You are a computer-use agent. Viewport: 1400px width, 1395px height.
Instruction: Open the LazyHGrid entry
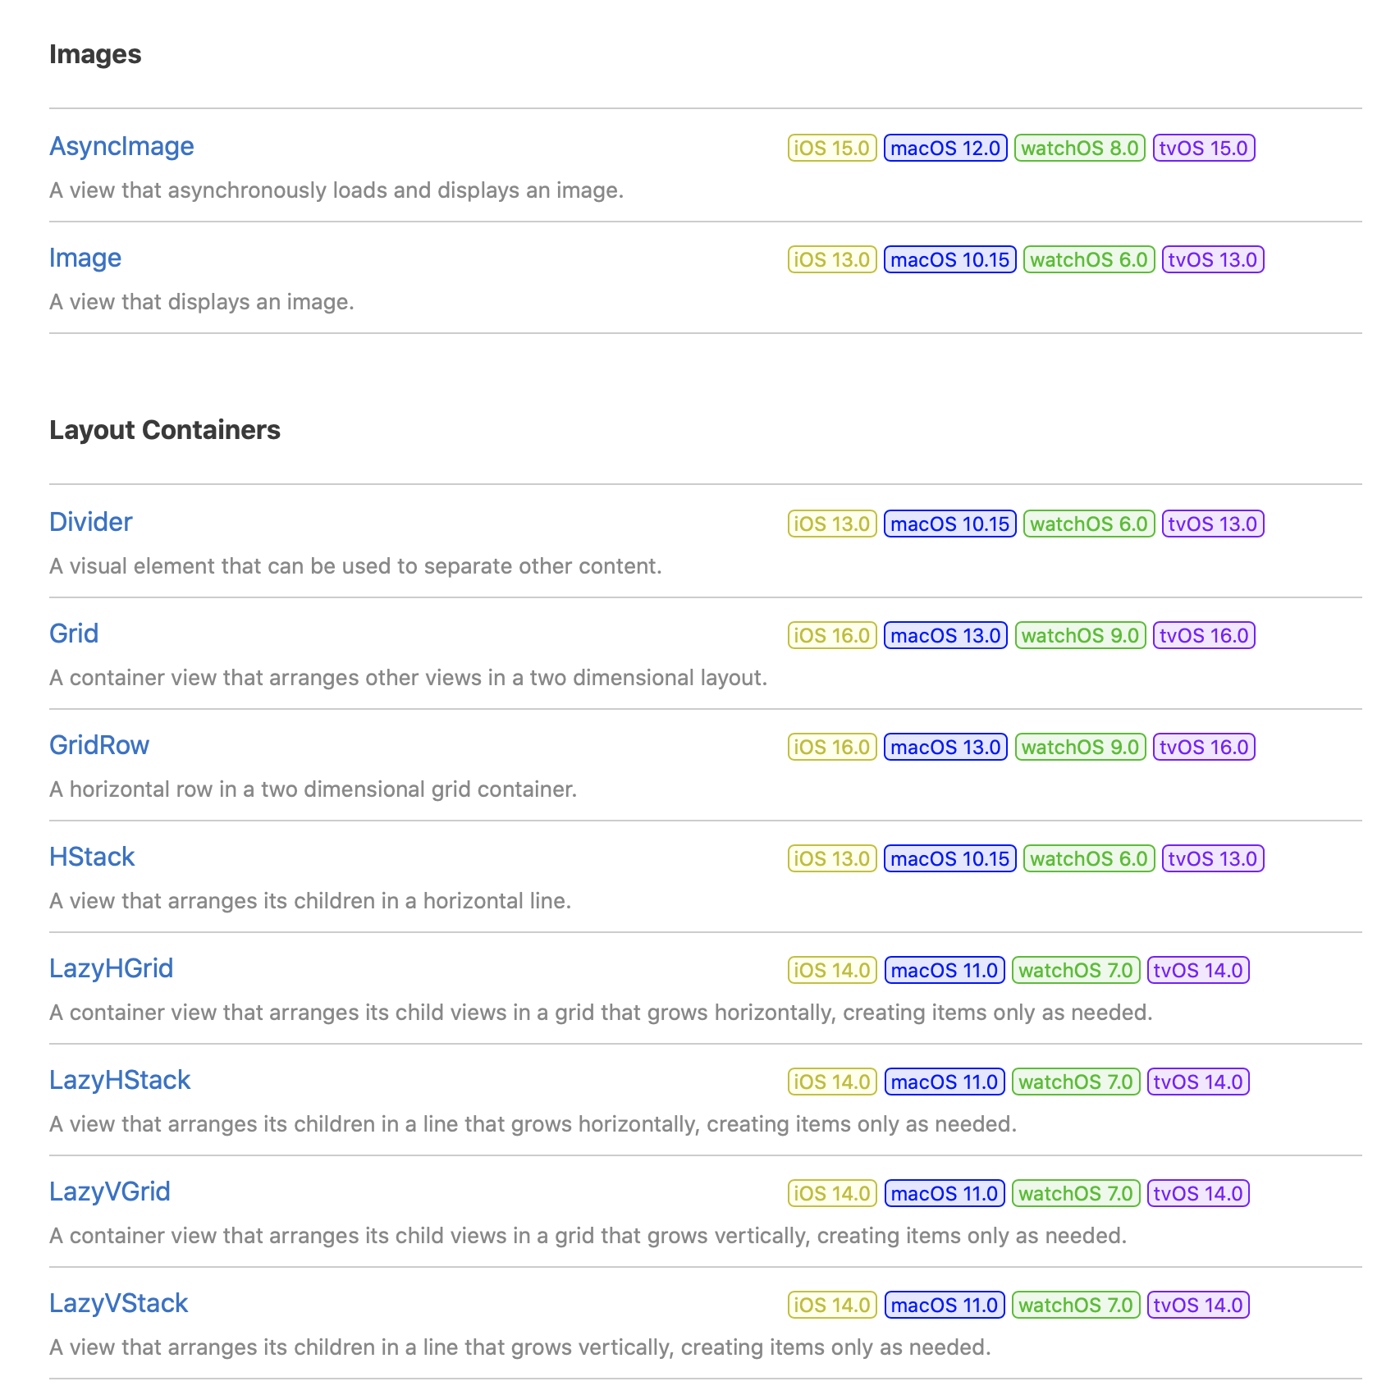[111, 968]
